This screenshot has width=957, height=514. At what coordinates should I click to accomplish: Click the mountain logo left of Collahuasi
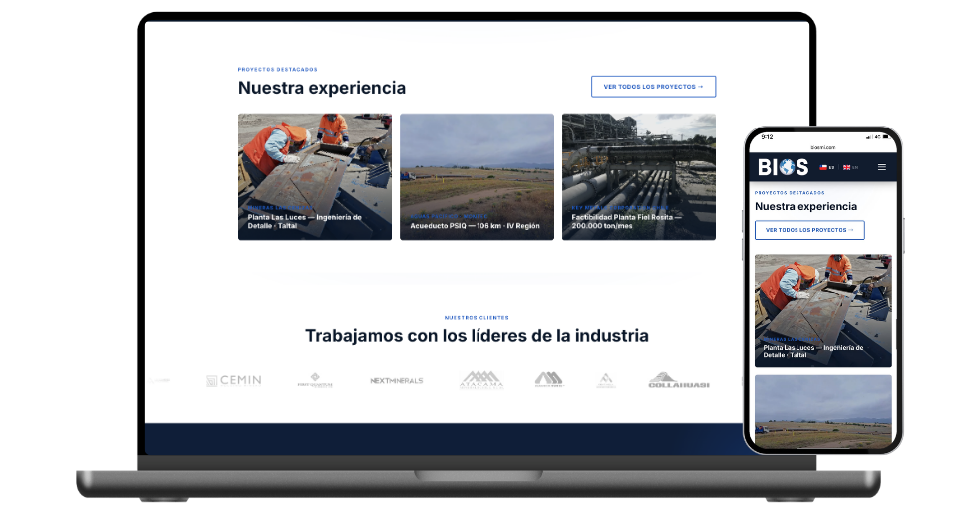605,381
